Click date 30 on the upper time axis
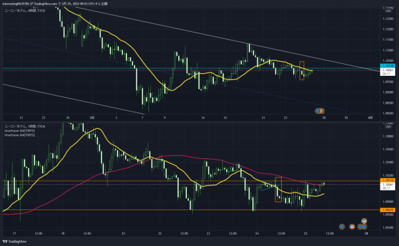This screenshot has height=246, width=399. 346,118
